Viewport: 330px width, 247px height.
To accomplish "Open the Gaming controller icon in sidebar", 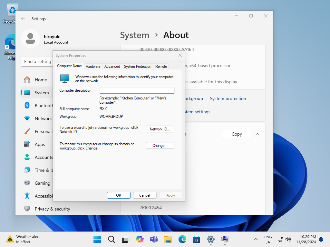I will (x=27, y=183).
